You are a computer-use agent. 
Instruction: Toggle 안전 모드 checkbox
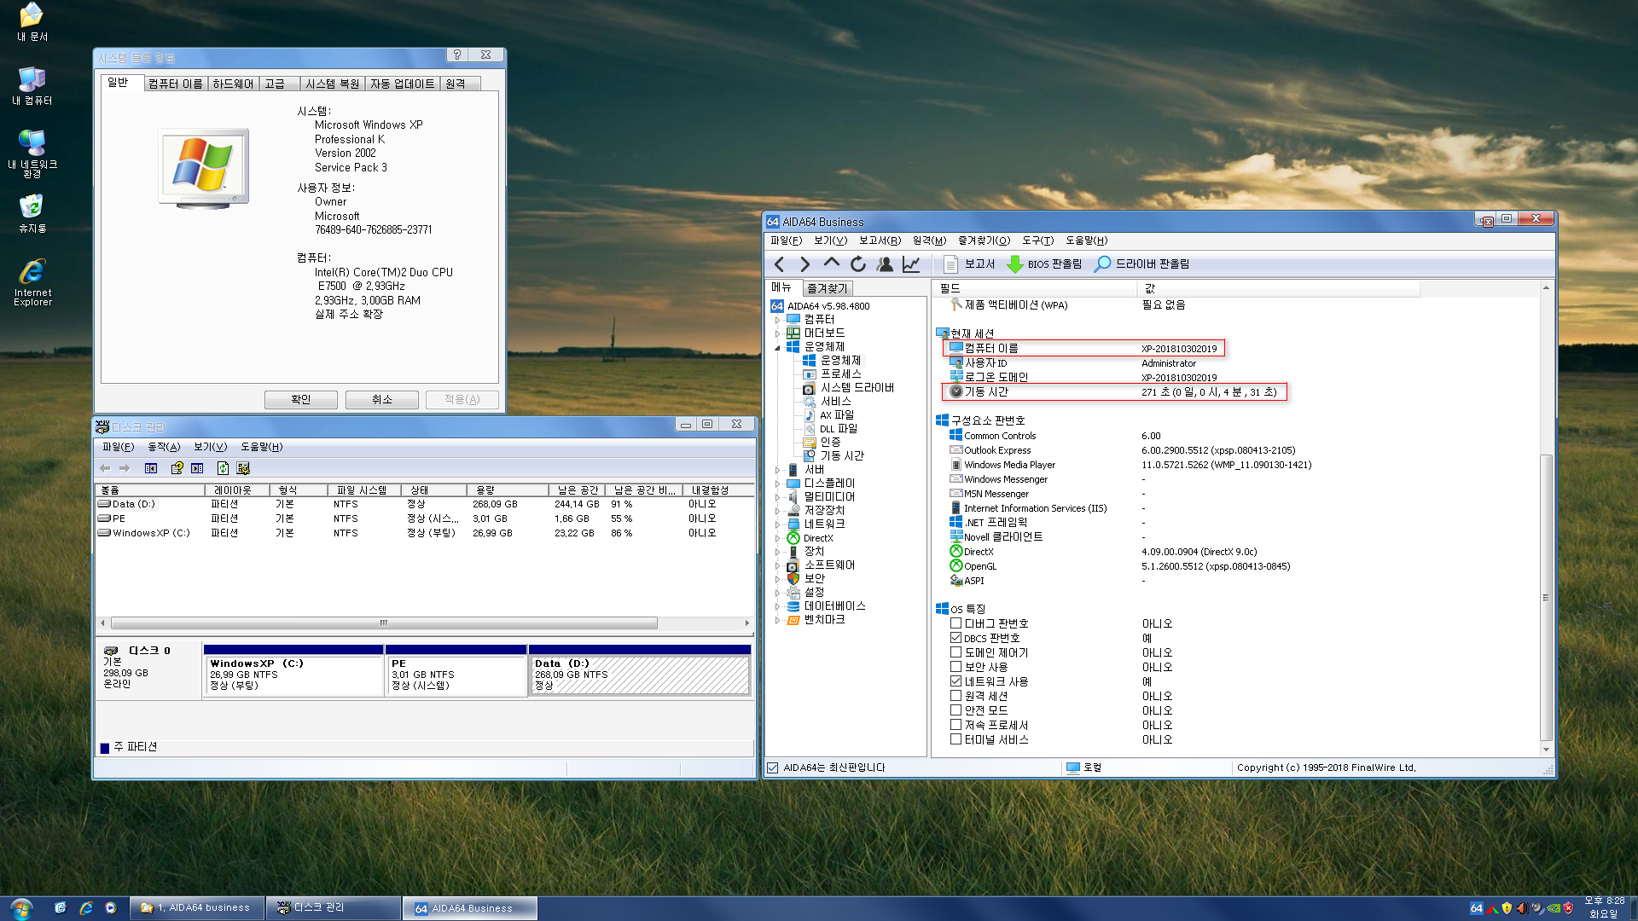coord(955,710)
